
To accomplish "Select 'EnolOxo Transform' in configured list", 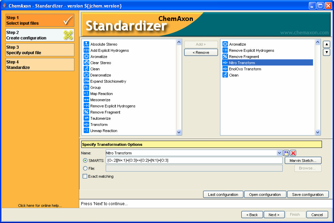I will coord(245,69).
